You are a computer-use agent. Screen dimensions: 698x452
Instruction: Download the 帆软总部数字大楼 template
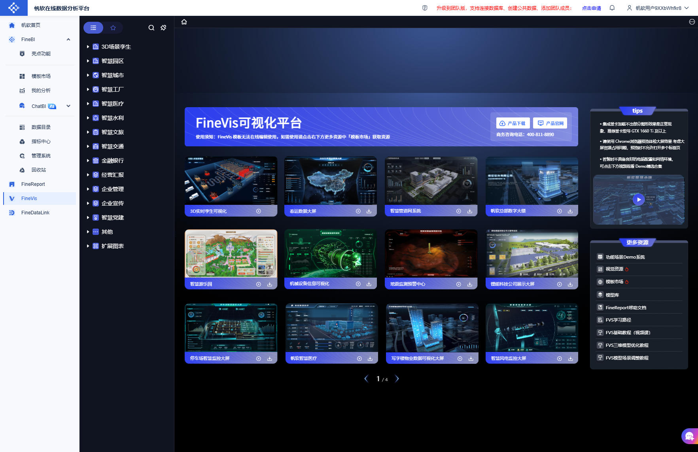(x=570, y=211)
